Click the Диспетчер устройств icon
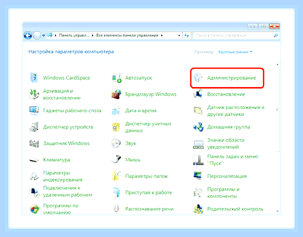The height and width of the screenshot is (237, 303). (34, 127)
